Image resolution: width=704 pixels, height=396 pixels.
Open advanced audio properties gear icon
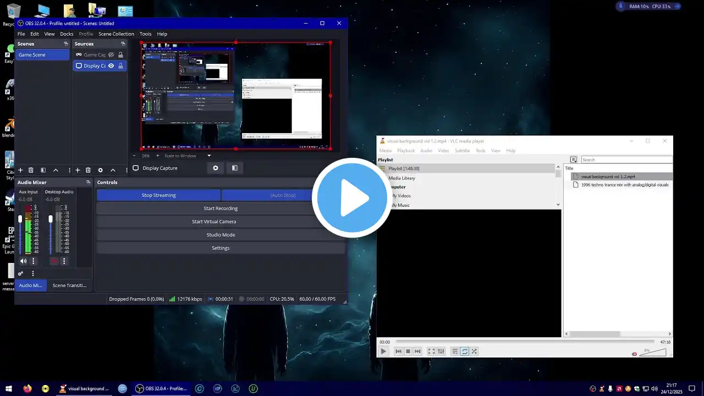click(21, 273)
